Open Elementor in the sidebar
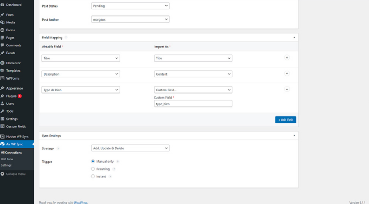Image resolution: width=369 pixels, height=204 pixels. (x=13, y=63)
